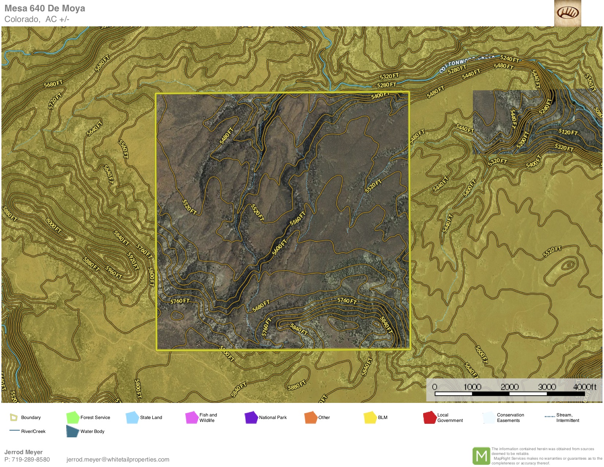Click the Water Body legend icon

[x=72, y=431]
